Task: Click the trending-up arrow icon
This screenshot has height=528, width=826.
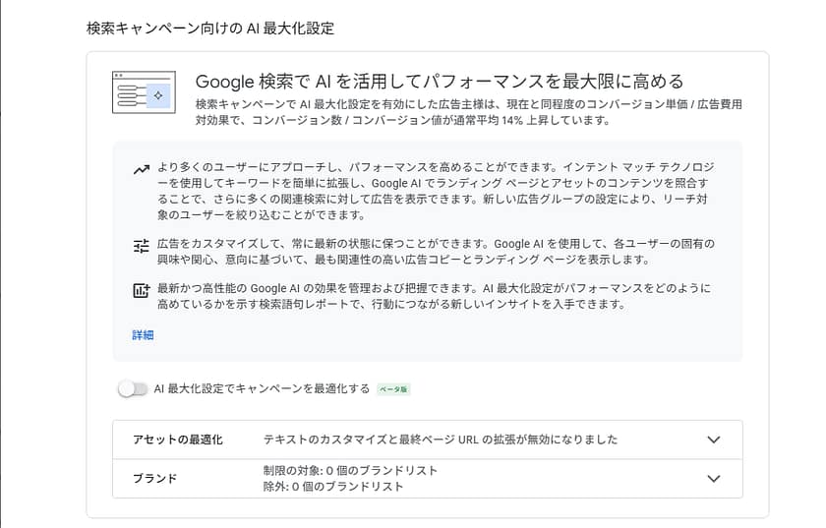Action: 141,169
